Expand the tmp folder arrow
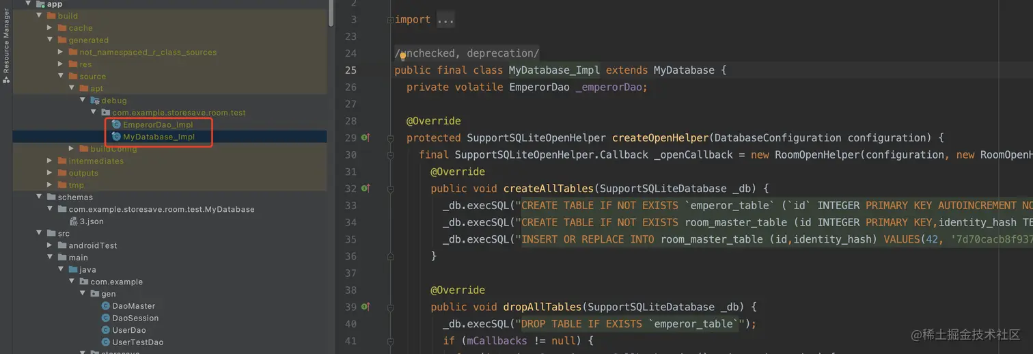This screenshot has width=1033, height=354. (x=50, y=185)
